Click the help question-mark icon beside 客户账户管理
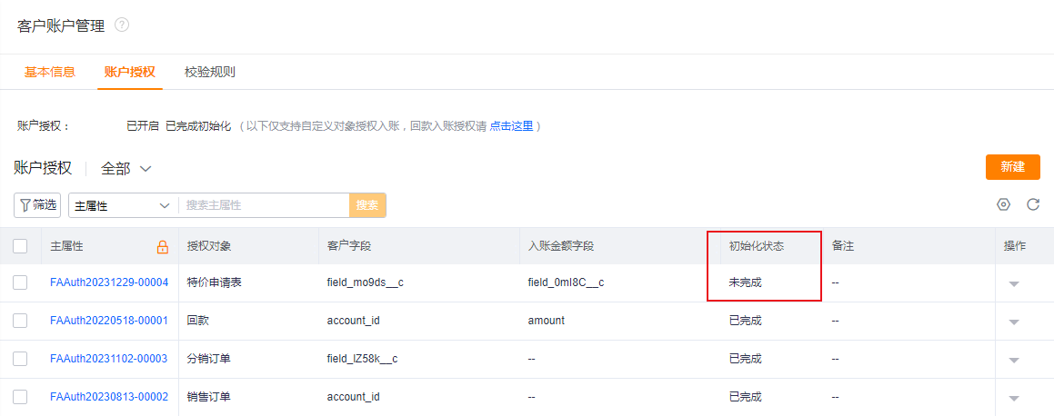This screenshot has height=416, width=1054. click(122, 25)
